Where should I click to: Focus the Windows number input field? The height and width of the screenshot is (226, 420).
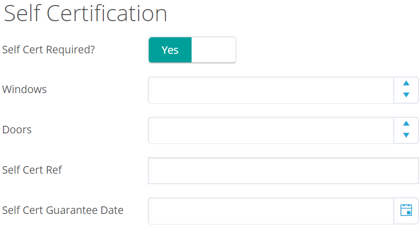(x=270, y=90)
